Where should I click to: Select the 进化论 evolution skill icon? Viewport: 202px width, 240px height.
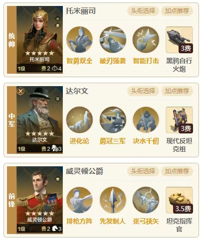point(79,120)
